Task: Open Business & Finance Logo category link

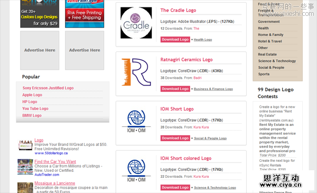Action: (x=213, y=89)
